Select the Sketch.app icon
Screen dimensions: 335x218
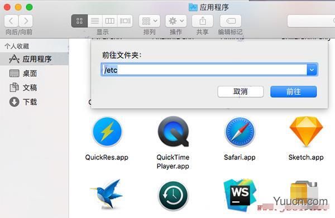306,132
